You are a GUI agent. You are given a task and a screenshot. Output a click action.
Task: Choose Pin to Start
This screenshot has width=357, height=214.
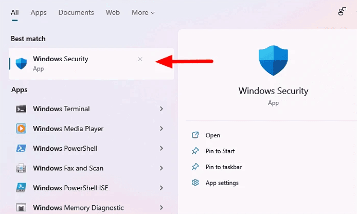220,151
